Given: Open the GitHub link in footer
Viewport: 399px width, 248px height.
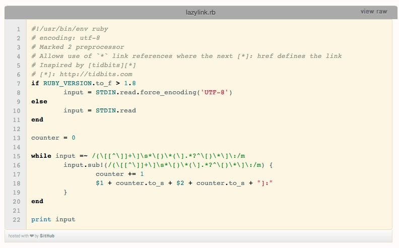Looking at the screenshot, I should tap(47, 236).
